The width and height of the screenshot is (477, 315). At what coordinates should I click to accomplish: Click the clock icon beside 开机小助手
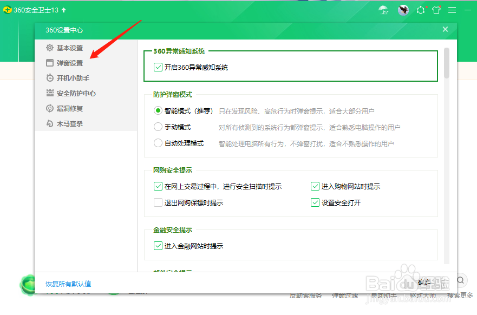pos(50,78)
